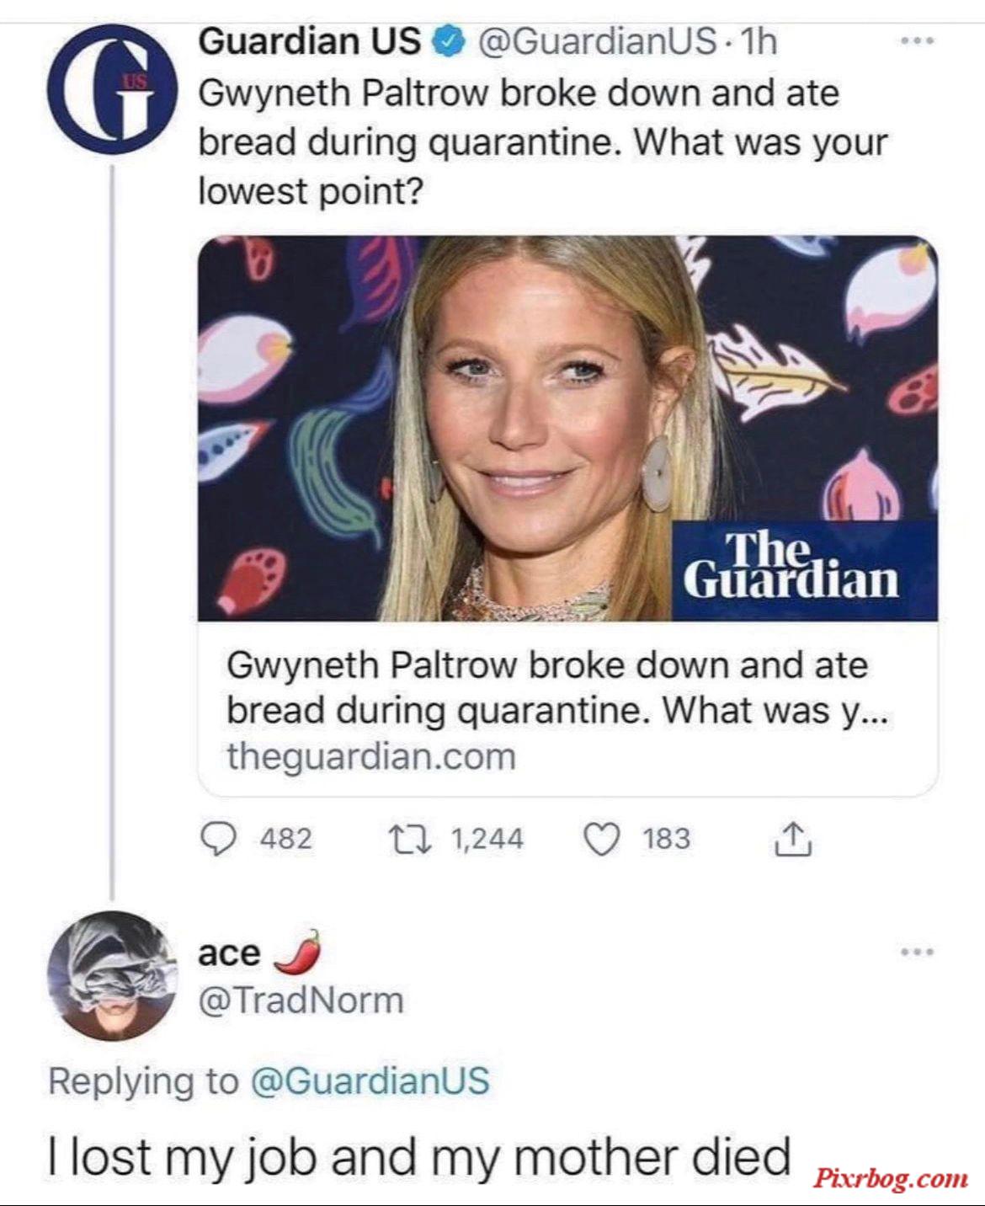The image size is (985, 1206).
Task: Click the chili pepper emoji beside ace
Action: [299, 952]
